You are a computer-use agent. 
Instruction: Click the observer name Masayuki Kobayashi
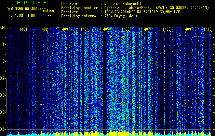click(123, 4)
